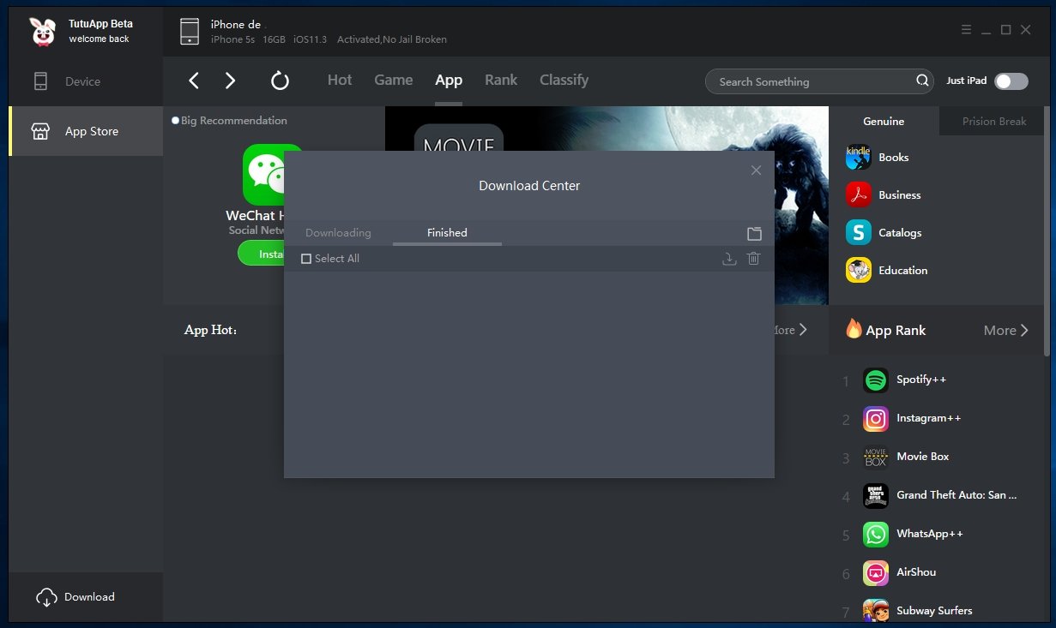The width and height of the screenshot is (1056, 628).
Task: Switch to the Downloading tab
Action: pyautogui.click(x=338, y=233)
